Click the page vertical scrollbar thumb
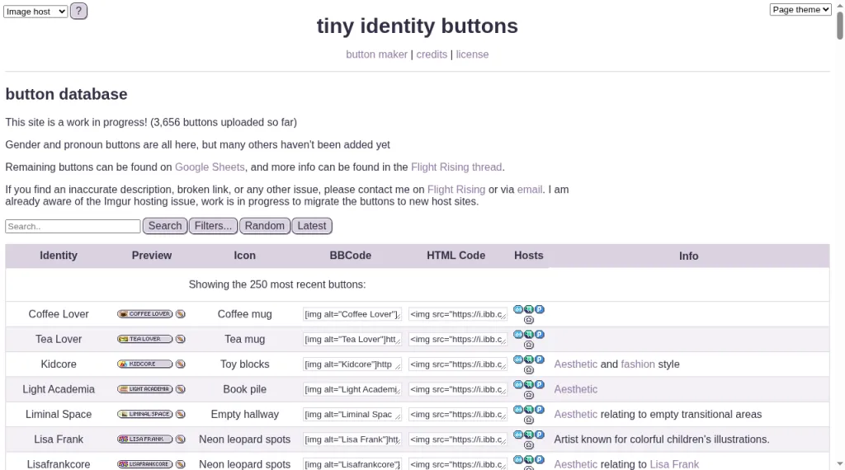Viewport: 845px width, 470px height. tap(839, 24)
